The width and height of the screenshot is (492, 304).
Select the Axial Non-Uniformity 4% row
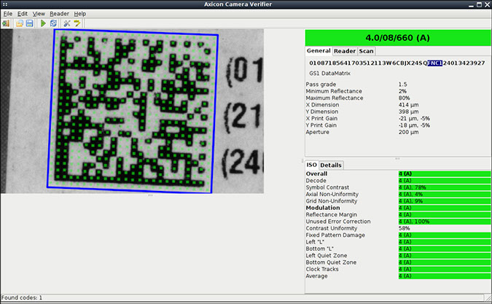398,194
